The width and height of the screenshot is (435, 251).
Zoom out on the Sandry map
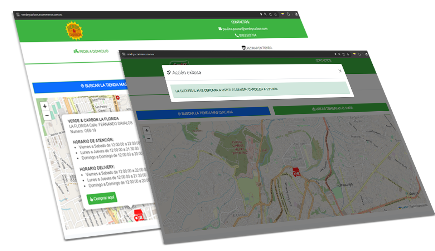[x=149, y=139]
